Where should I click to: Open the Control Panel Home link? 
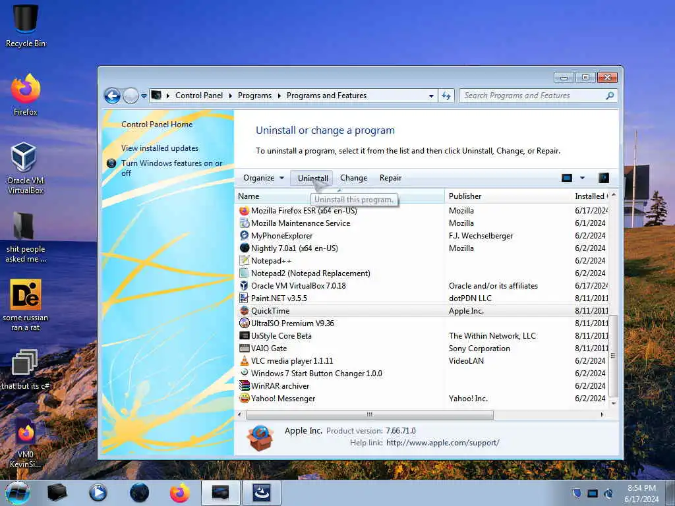click(157, 125)
